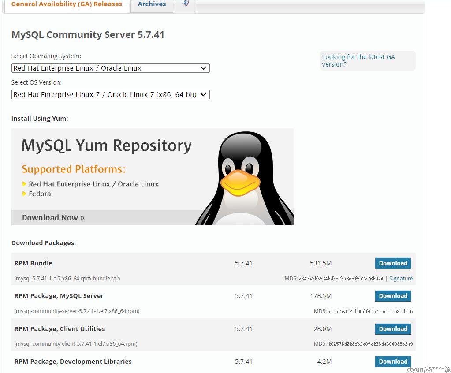This screenshot has height=373, width=451.
Task: Download the RPM Package, Client Utilities
Action: [x=393, y=329]
